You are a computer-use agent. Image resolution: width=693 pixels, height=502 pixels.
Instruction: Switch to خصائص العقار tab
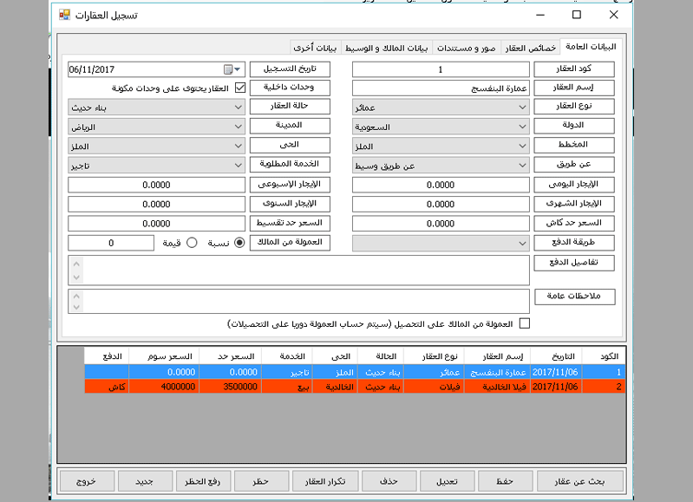[x=530, y=49]
